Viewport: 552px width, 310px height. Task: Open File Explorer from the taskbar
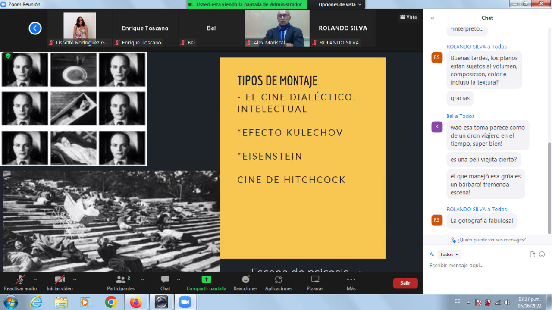(61, 302)
